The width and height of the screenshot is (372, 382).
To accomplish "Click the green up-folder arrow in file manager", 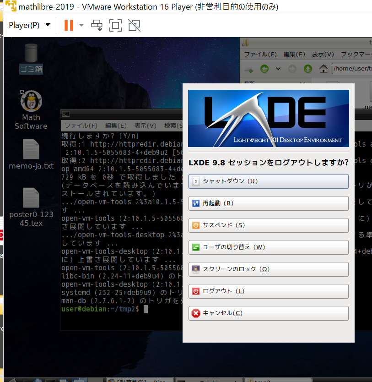I will pos(308,69).
